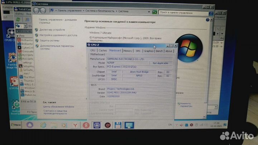Viewport: 258px width, 145px height.
Task: Open the Bench tab in CPU-Z
Action: (x=159, y=51)
